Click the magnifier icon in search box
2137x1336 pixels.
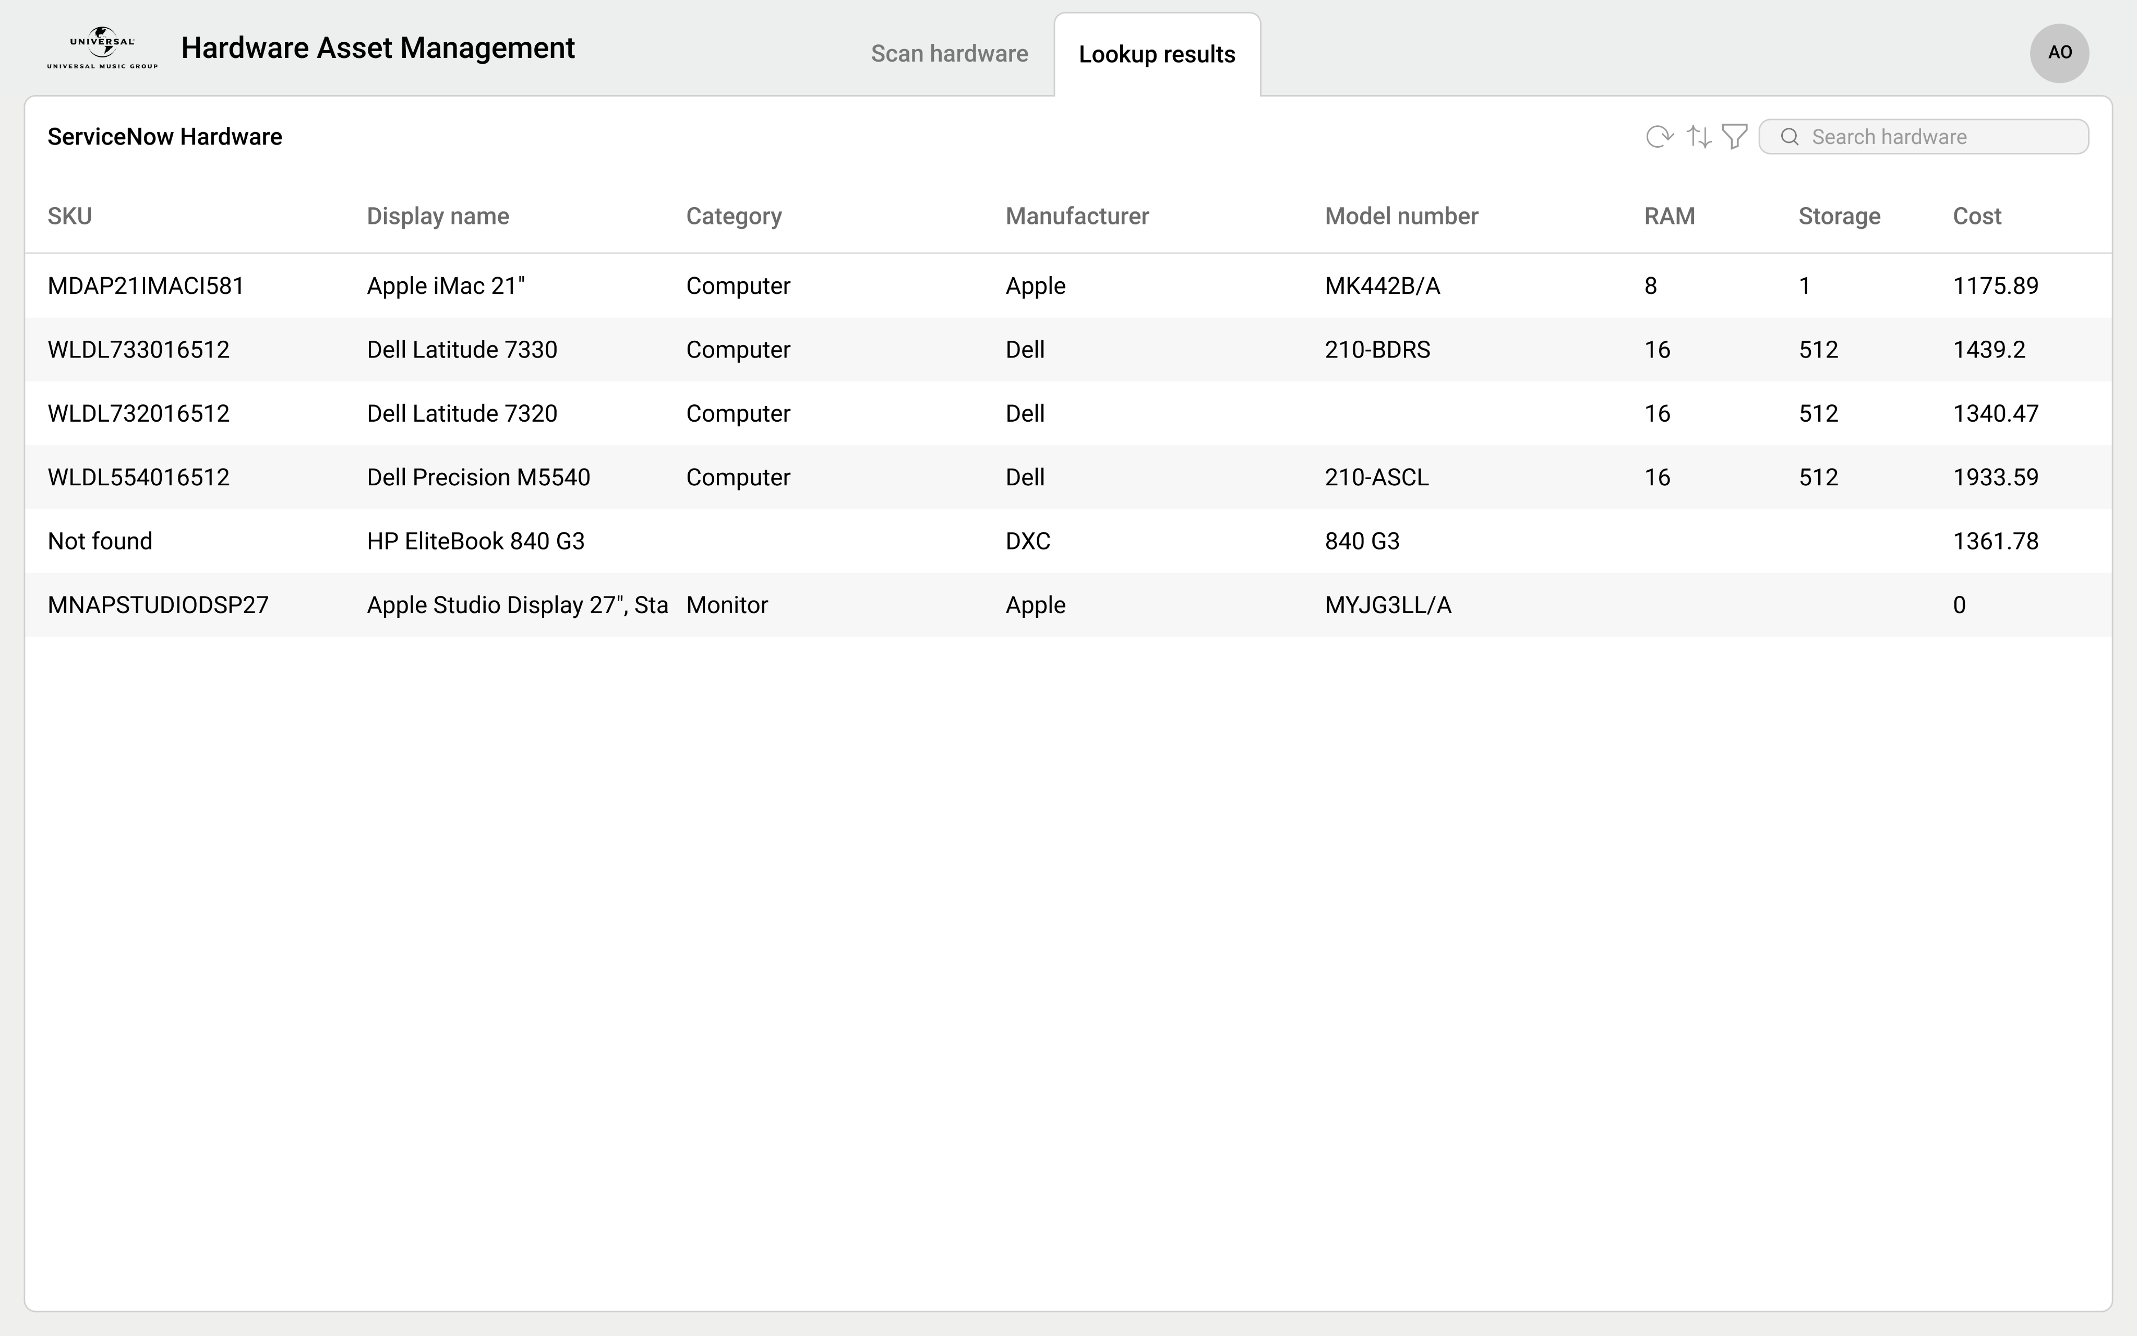click(x=1790, y=137)
